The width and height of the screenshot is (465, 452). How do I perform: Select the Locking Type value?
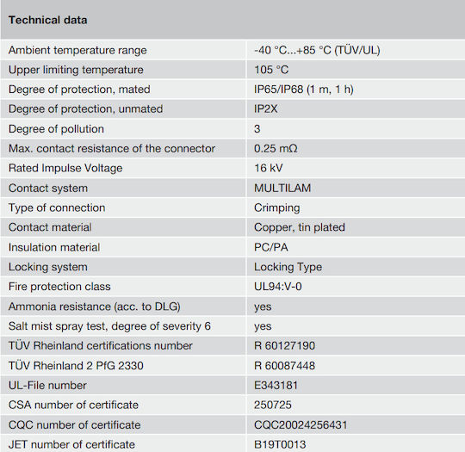click(x=288, y=267)
